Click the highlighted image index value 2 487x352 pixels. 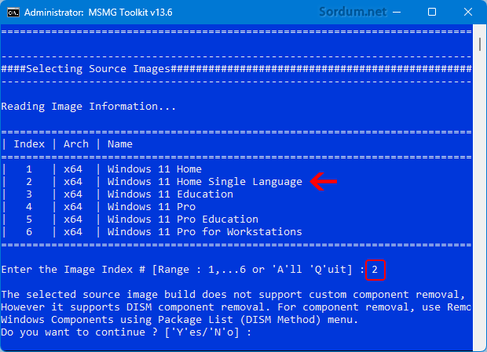tap(375, 270)
